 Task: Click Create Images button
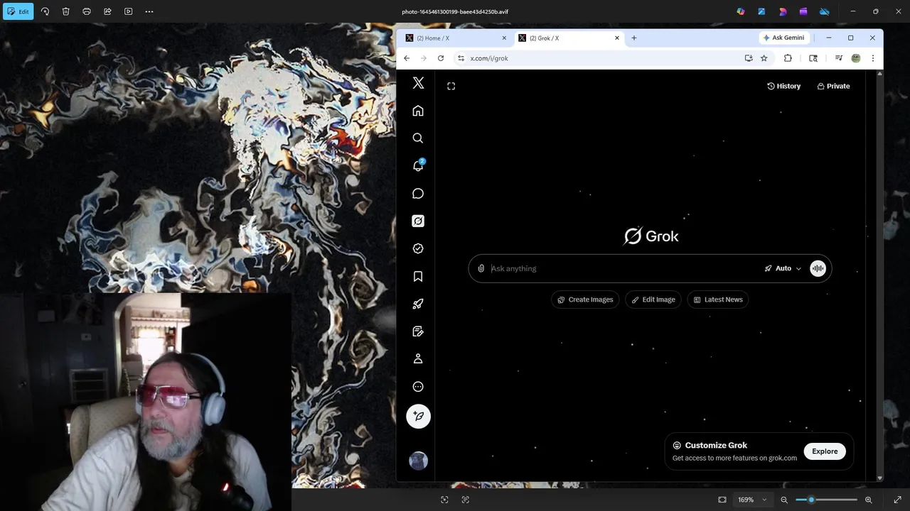(x=585, y=300)
